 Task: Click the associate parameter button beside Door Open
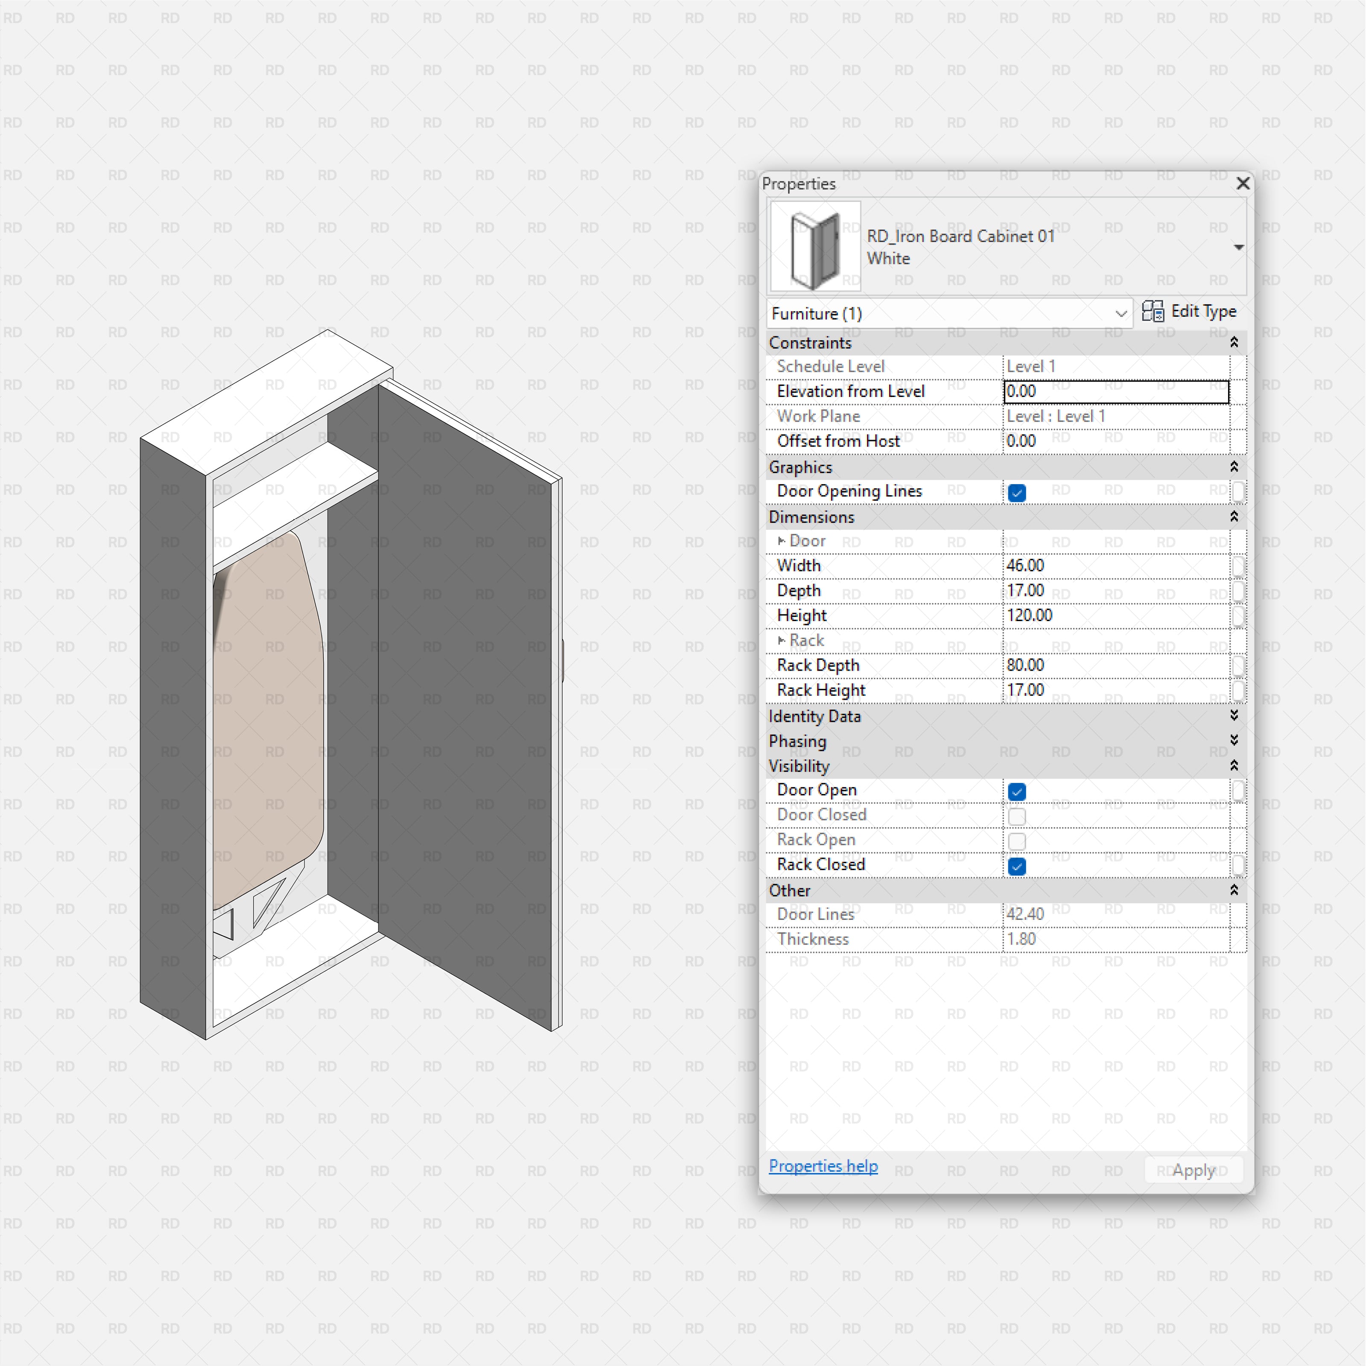[x=1239, y=791]
